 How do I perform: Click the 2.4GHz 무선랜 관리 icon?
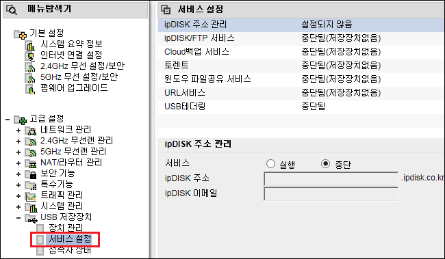[31, 141]
